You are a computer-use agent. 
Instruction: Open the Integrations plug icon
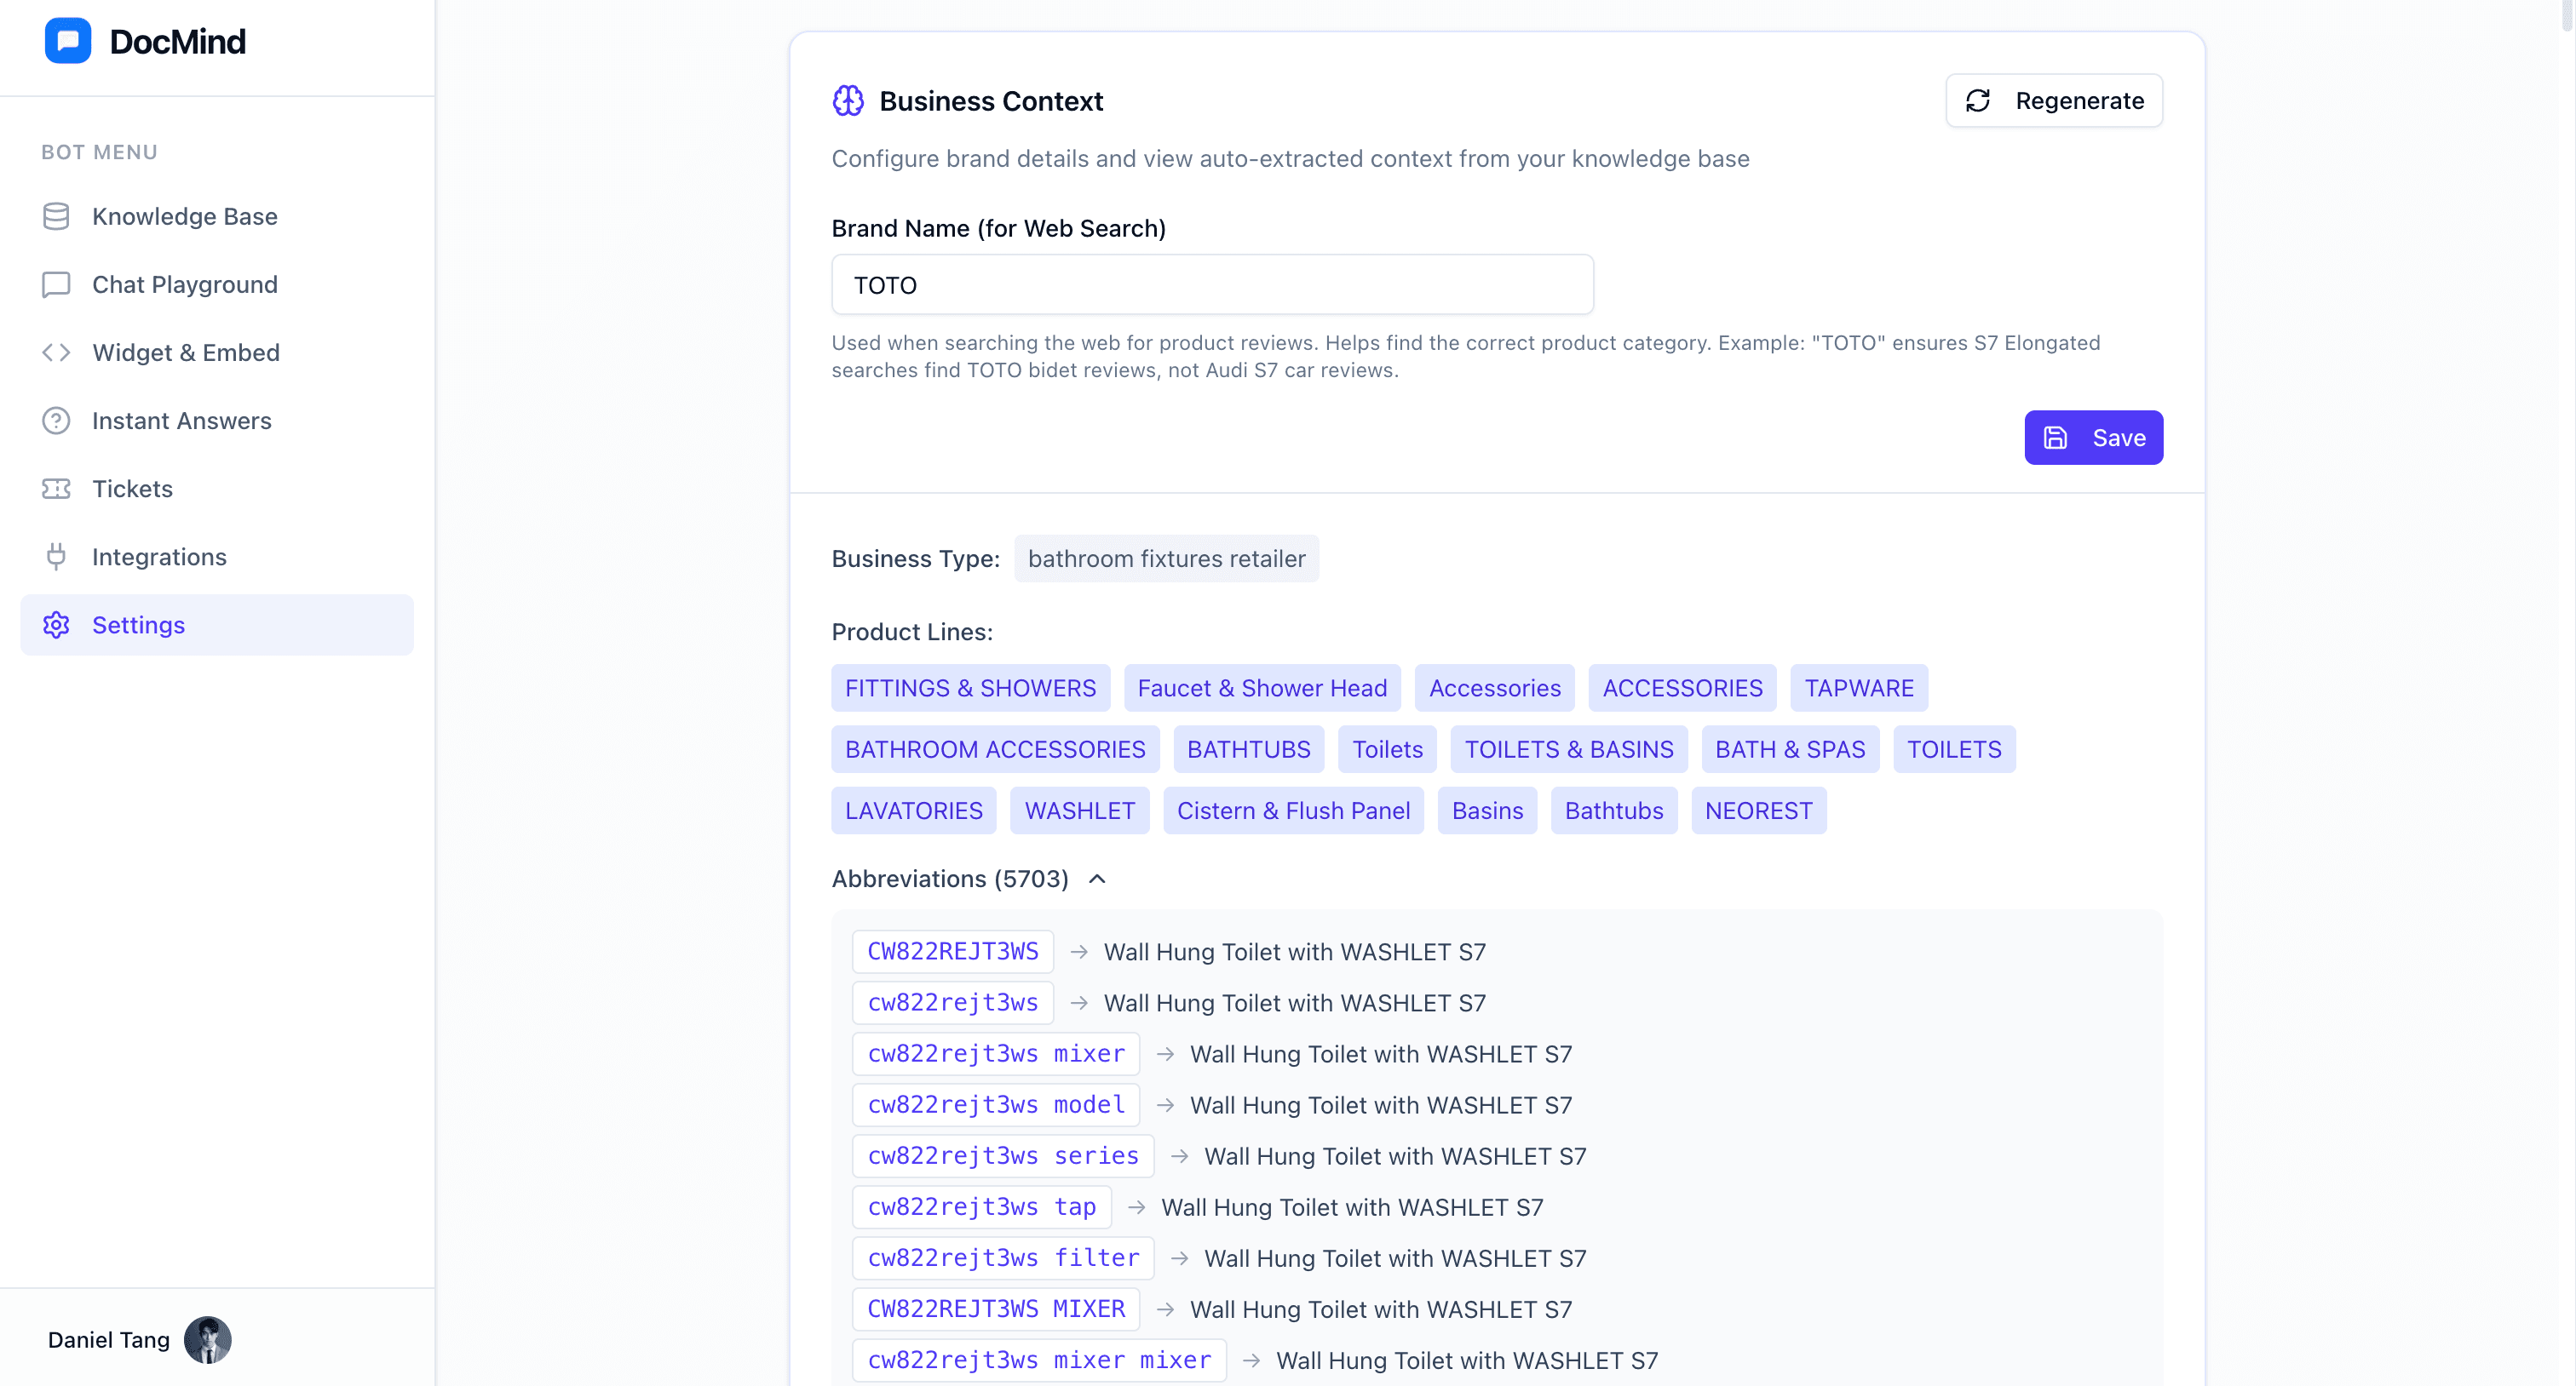(x=56, y=557)
